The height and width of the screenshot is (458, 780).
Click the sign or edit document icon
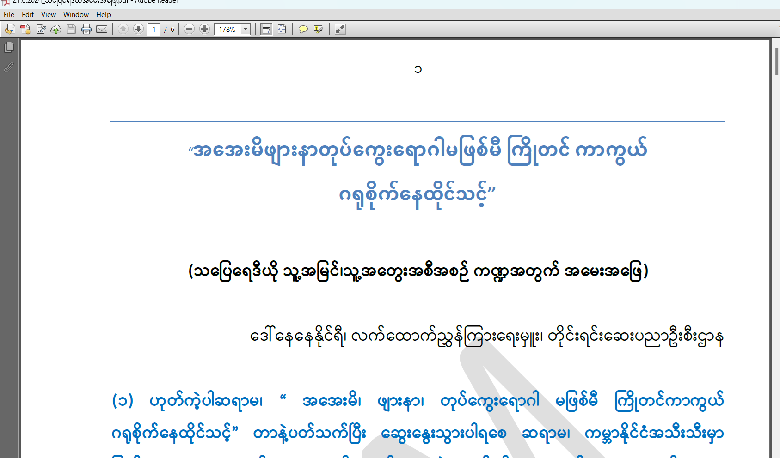click(x=41, y=30)
